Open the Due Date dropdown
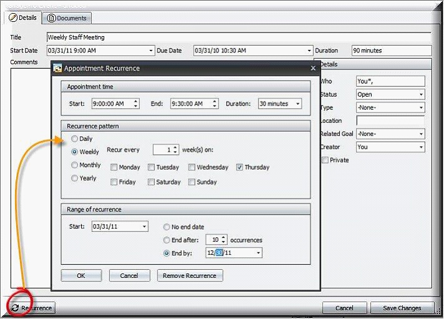The height and width of the screenshot is (319, 444). [309, 51]
